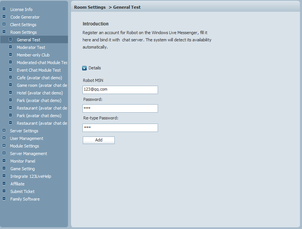Click the icon next to Member-only Club
Image resolution: width=302 pixels, height=229 pixels.
(x=10, y=55)
